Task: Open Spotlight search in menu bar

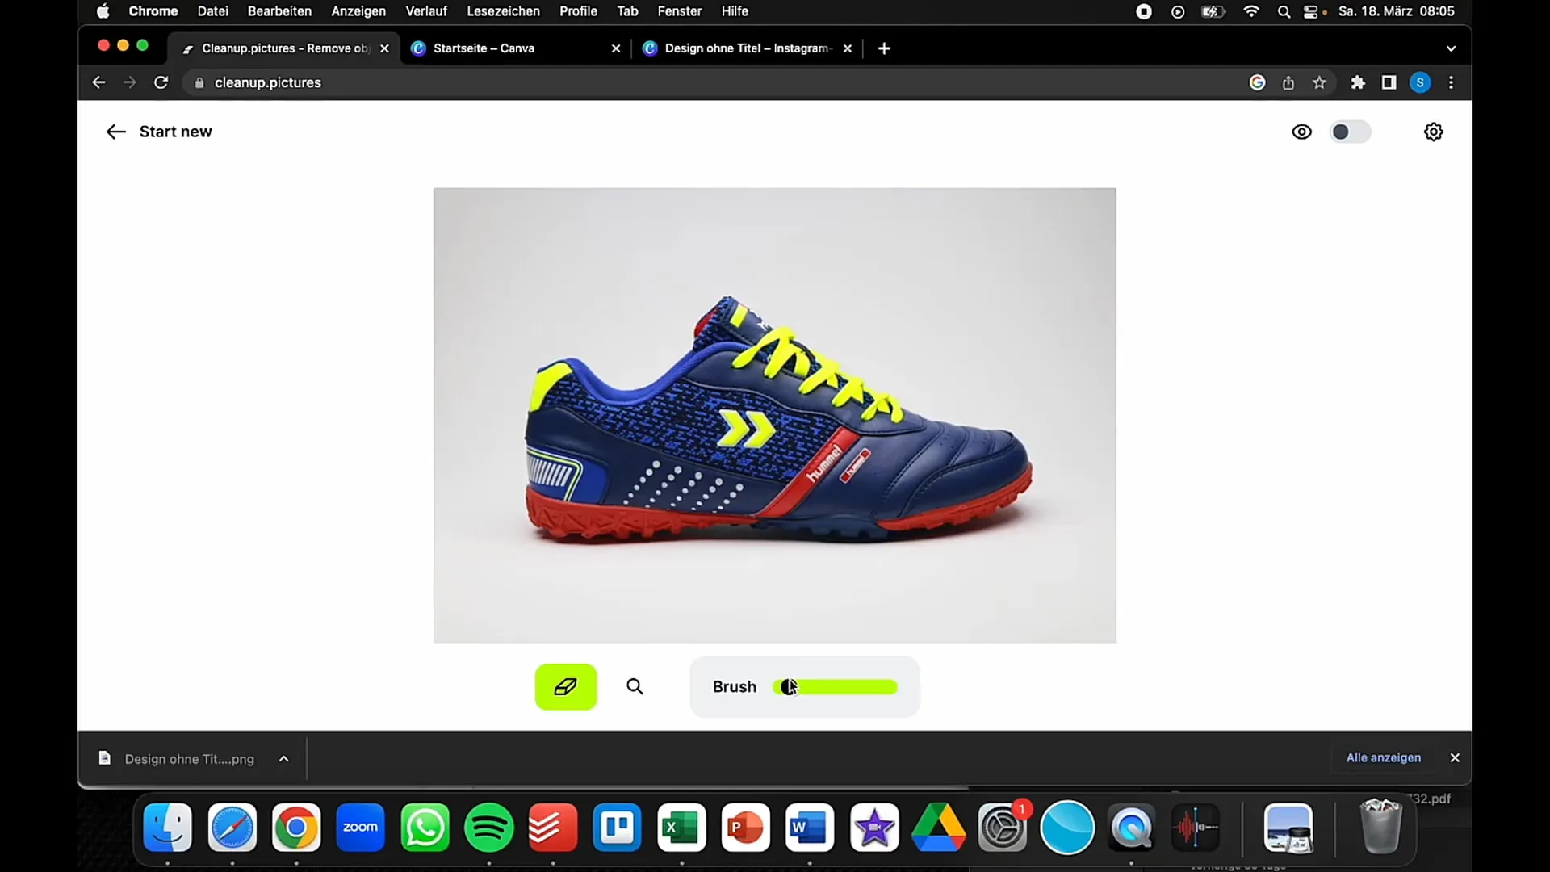Action: [1284, 11]
